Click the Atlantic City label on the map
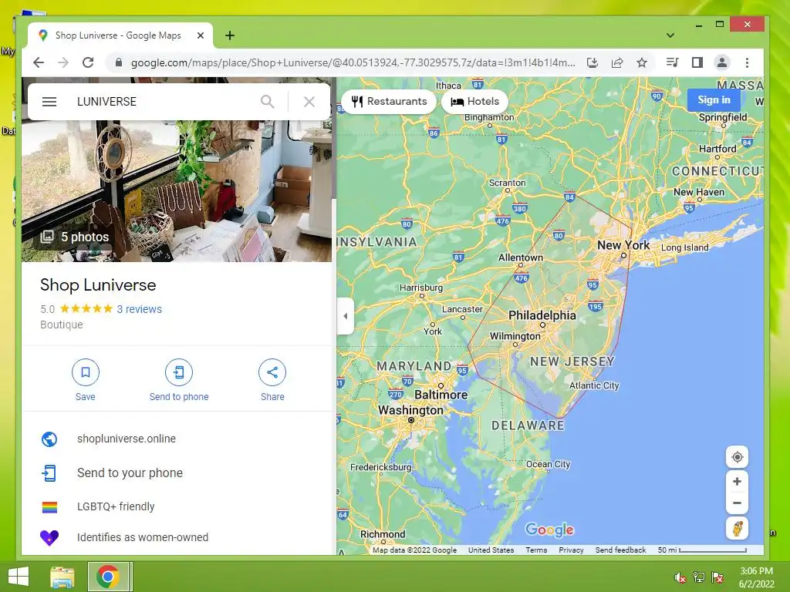Screen dimensions: 790x592 coord(594,385)
